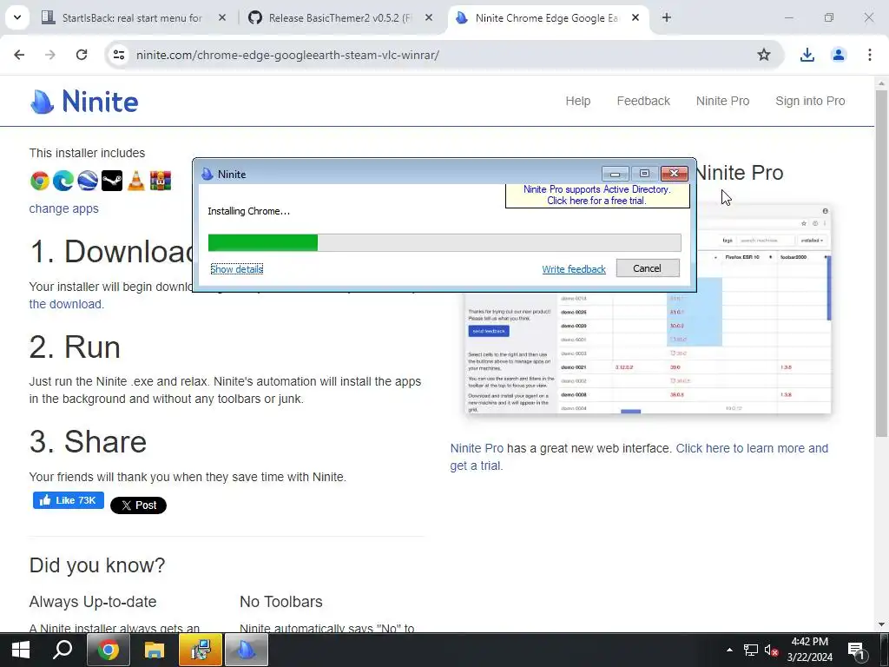The height and width of the screenshot is (667, 889).
Task: Open the Chrome three-dot menu
Action: 870,55
